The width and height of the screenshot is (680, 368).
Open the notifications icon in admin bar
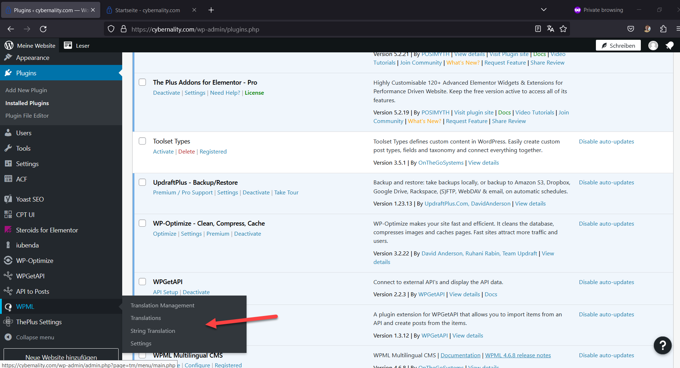pos(669,46)
